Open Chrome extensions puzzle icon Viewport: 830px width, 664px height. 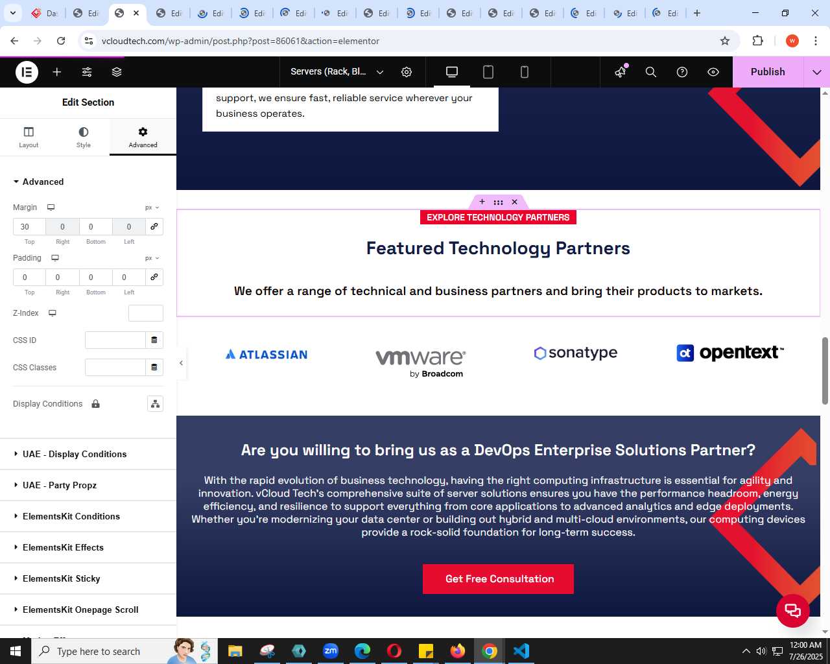pos(757,41)
